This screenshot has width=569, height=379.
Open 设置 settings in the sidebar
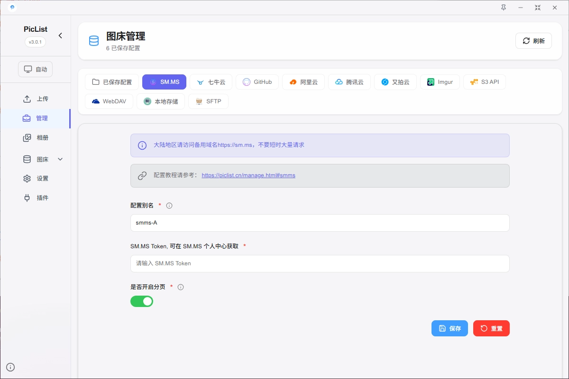36,179
